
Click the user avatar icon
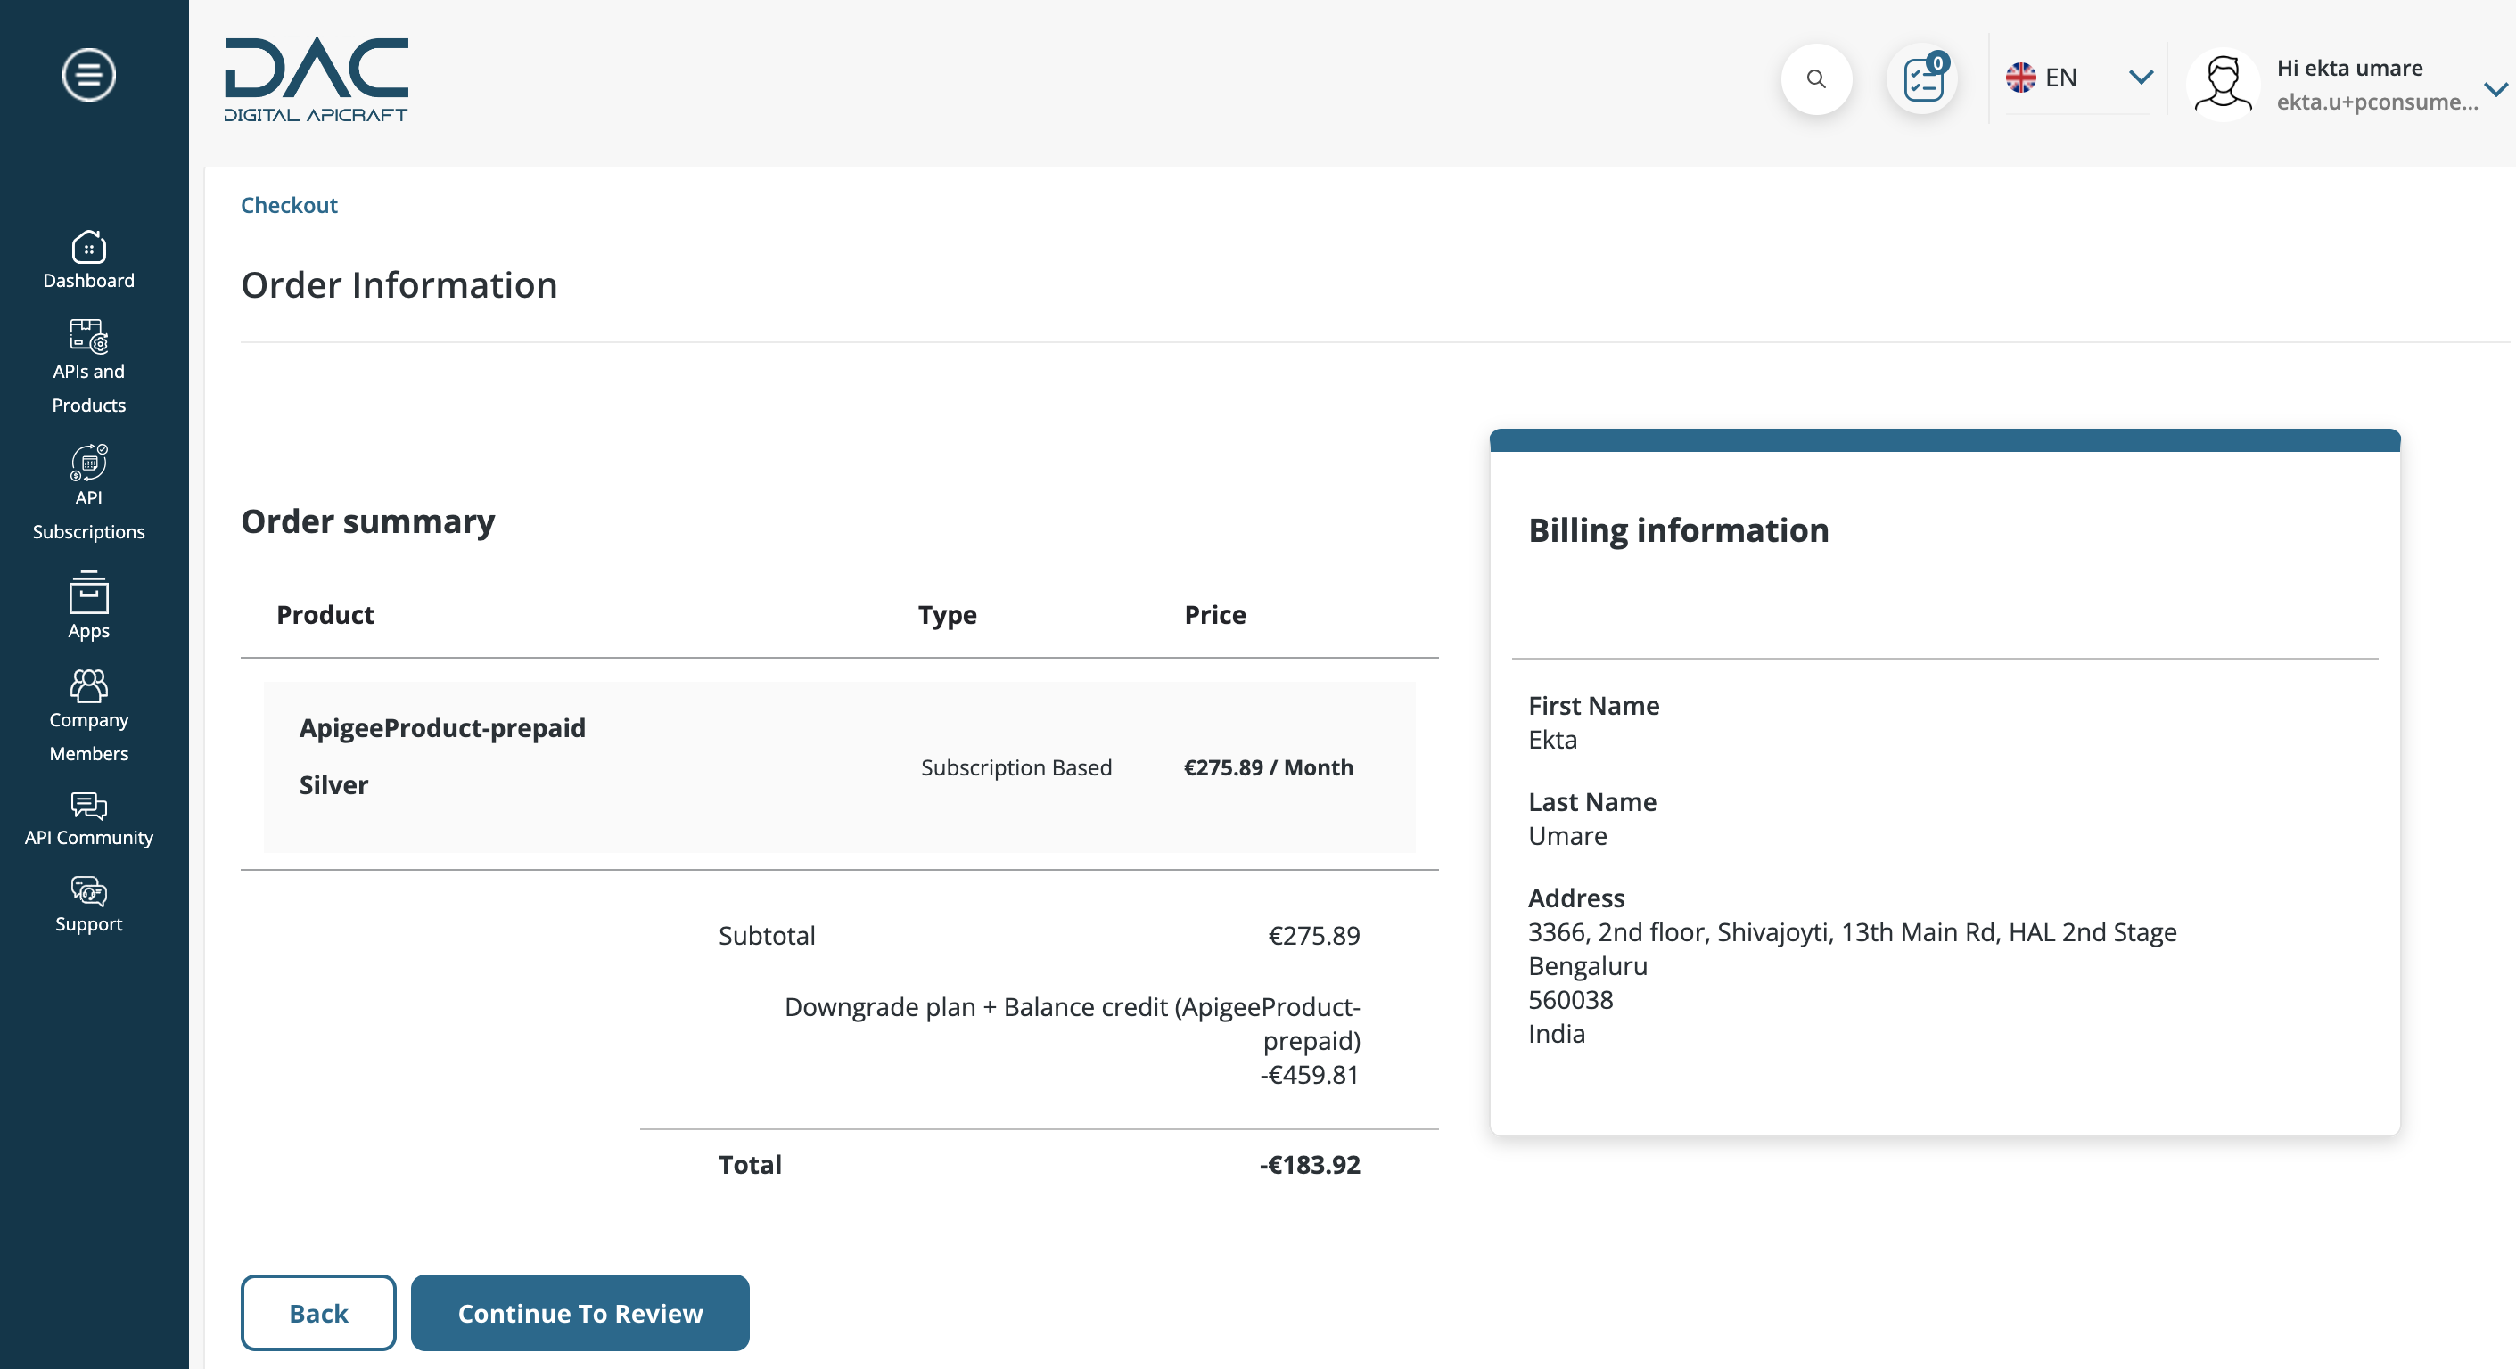2223,84
